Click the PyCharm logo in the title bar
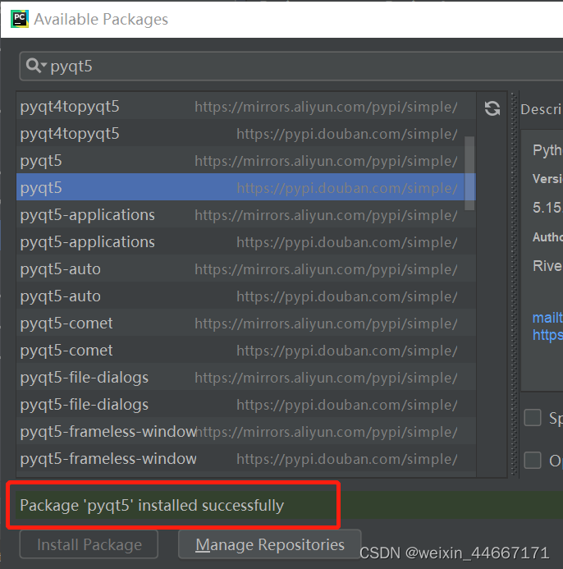563x569 pixels. [x=20, y=19]
